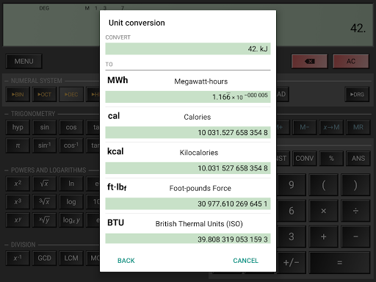
Task: Select the Kilocalories conversion result
Action: point(188,168)
